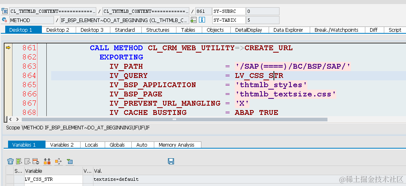Open the DetailDisplay tab
The image size is (406, 186).
click(x=249, y=30)
